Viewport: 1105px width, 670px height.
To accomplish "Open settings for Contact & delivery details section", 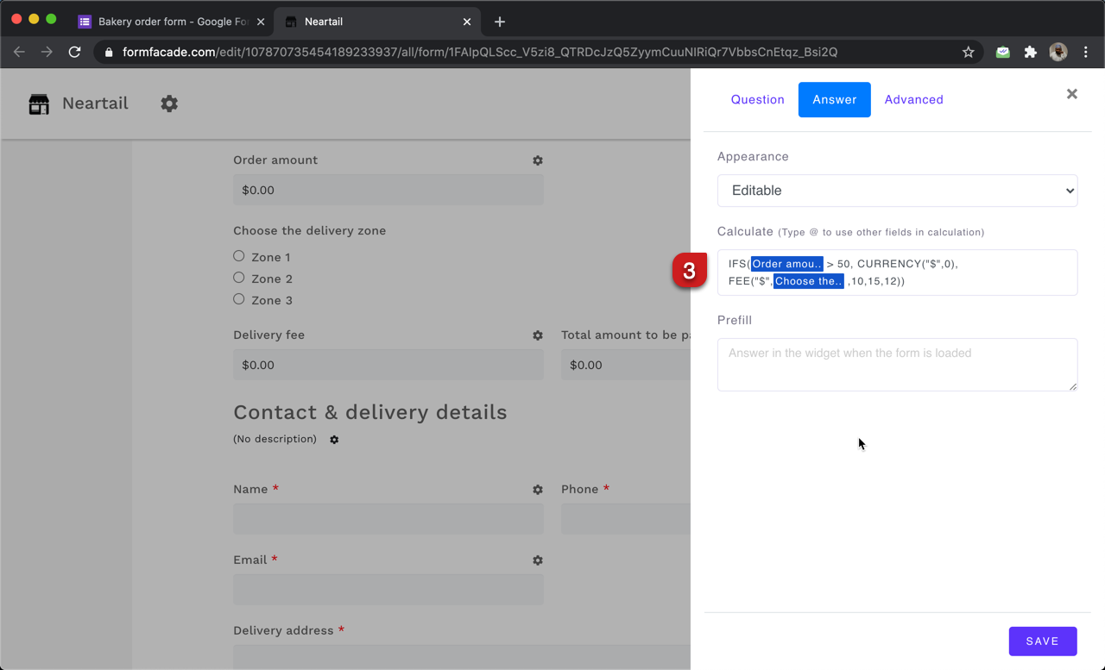I will coord(334,439).
